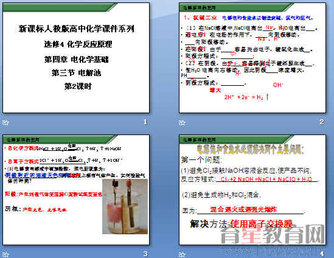Click the title 新课标人教版高中化学课件系列
Screen dimensions: 334x258
click(77, 29)
